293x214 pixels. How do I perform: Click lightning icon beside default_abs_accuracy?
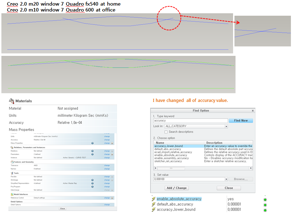[x=154, y=204]
